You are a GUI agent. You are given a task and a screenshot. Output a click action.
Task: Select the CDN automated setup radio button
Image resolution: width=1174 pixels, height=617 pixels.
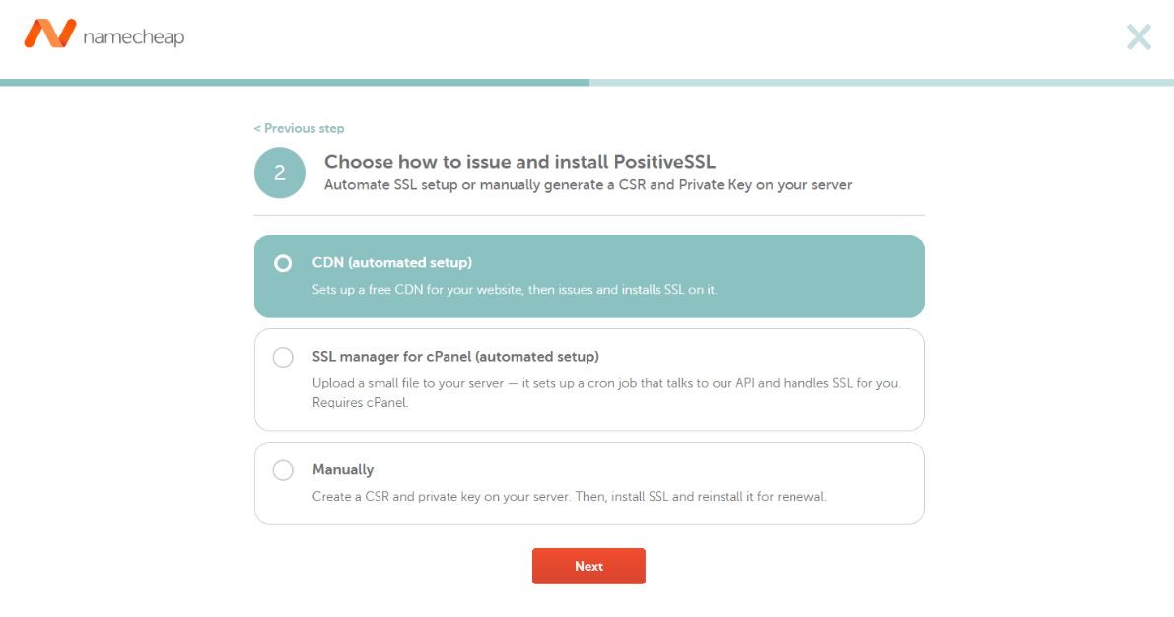(283, 263)
